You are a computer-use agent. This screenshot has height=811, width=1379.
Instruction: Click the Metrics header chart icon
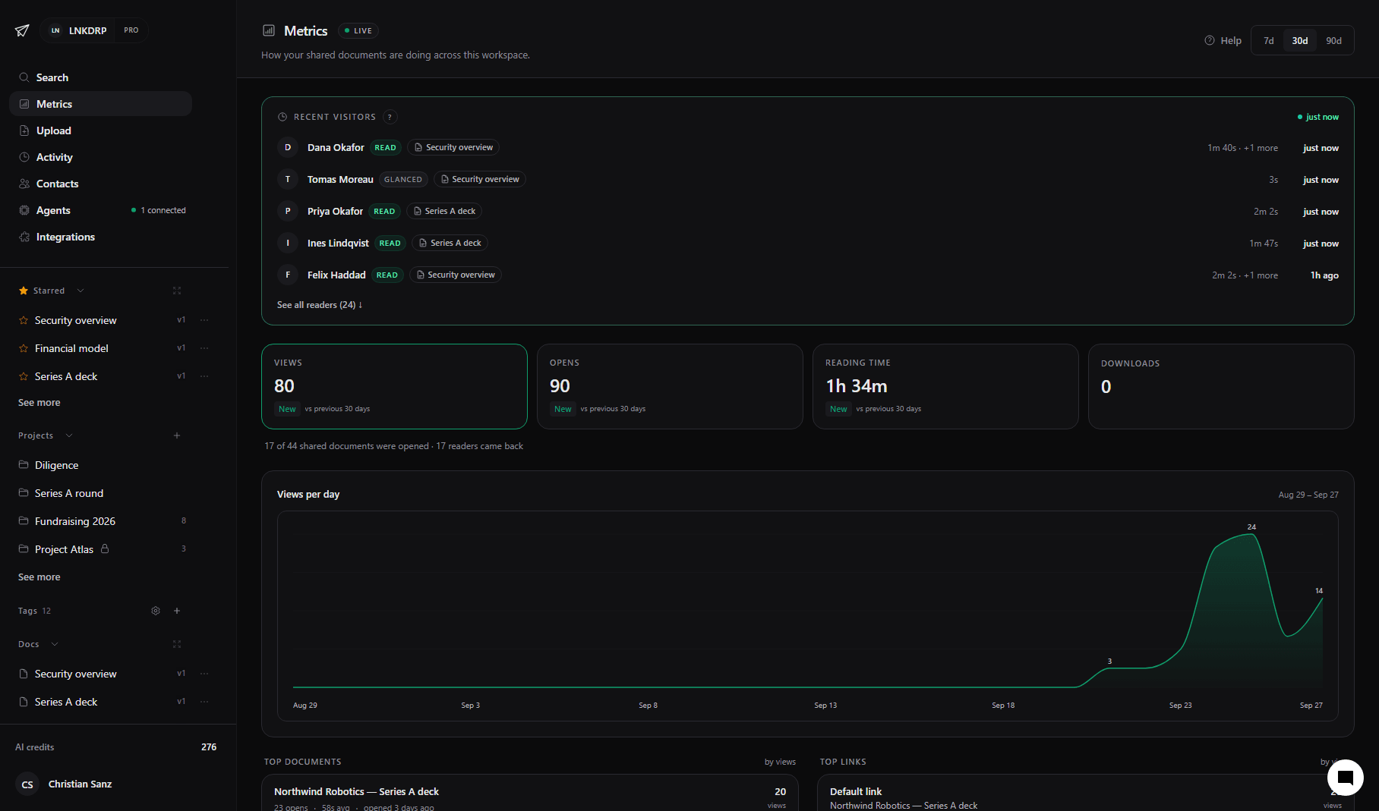click(x=269, y=30)
